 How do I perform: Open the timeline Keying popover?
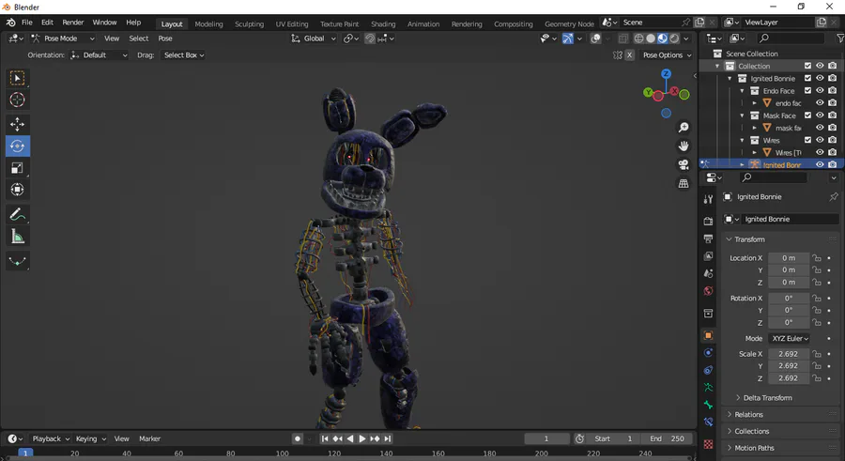click(x=90, y=438)
